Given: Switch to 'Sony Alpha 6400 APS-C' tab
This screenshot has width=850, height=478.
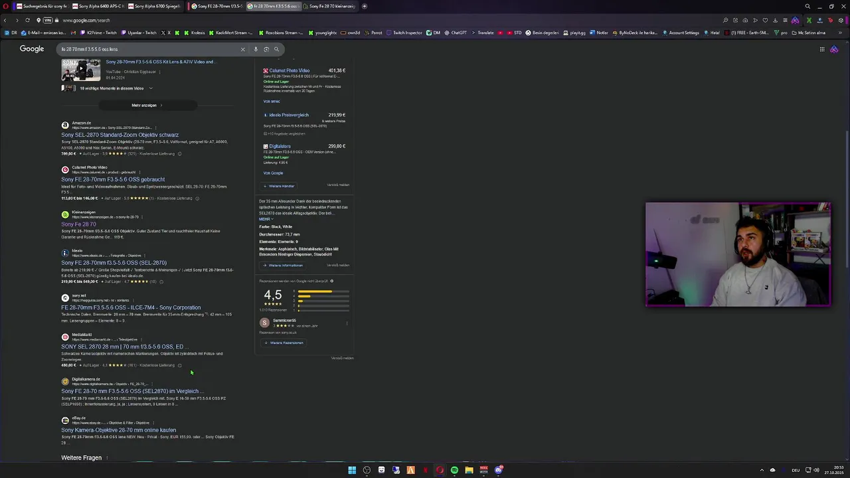Looking at the screenshot, I should [x=98, y=6].
